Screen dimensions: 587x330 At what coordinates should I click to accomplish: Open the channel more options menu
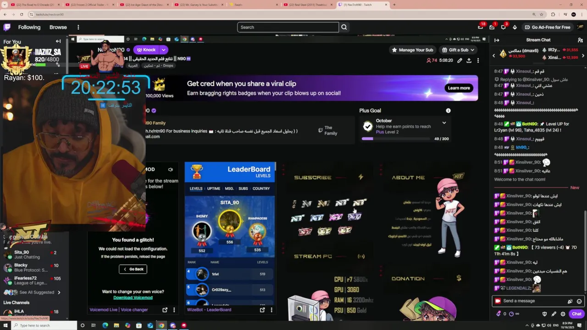tap(478, 60)
